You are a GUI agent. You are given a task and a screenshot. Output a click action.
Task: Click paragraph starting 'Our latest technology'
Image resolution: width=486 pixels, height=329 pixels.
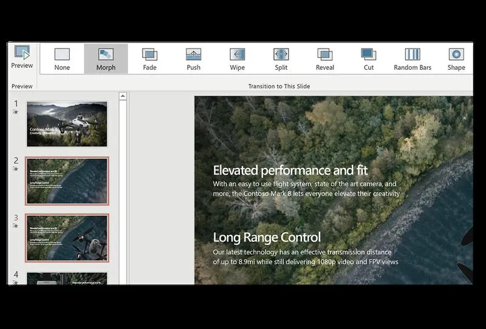click(x=306, y=257)
